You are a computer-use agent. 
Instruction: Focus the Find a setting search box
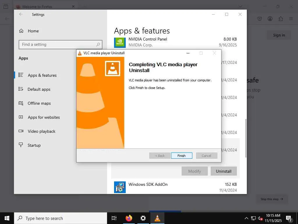tap(61, 45)
